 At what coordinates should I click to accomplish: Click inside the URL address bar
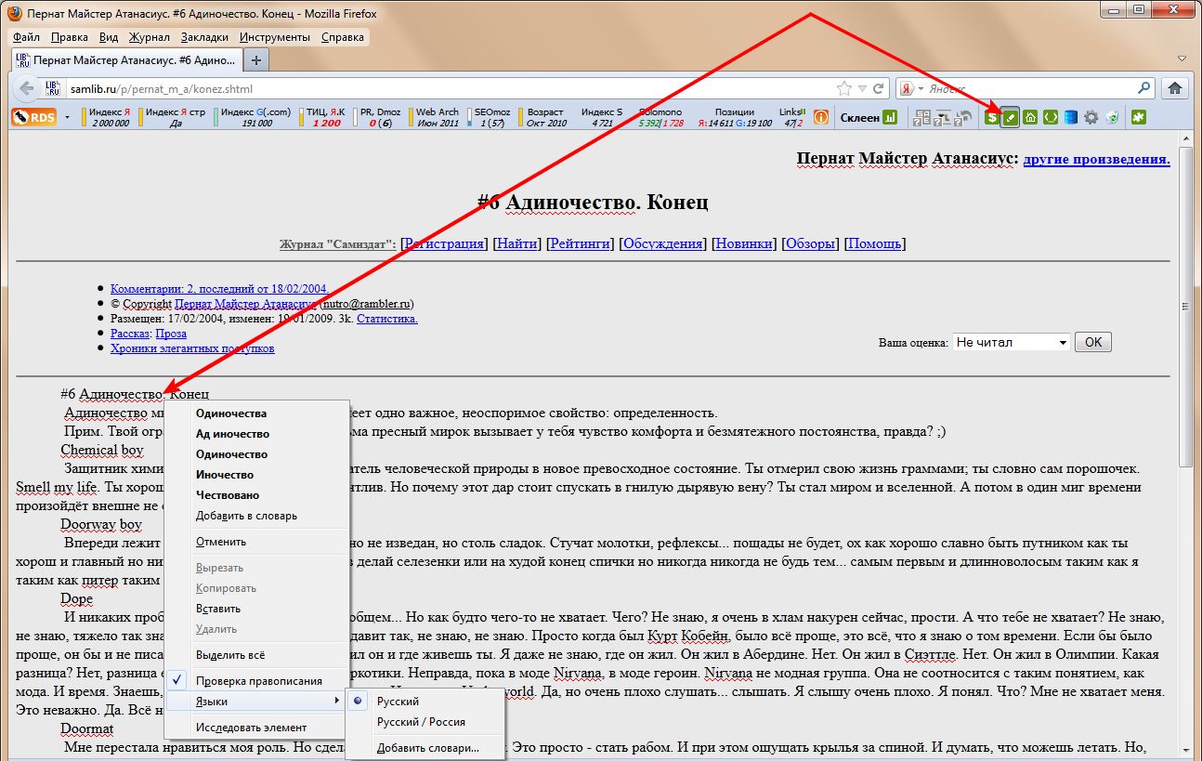pos(446,89)
